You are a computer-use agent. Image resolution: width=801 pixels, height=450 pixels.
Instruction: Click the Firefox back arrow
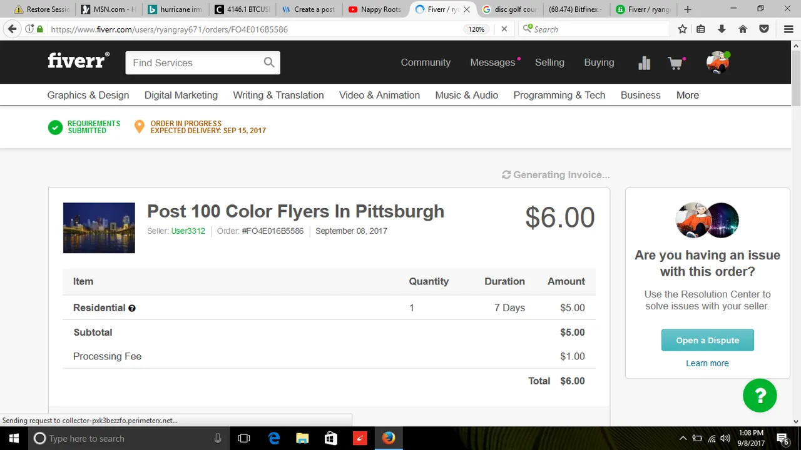[x=12, y=29]
